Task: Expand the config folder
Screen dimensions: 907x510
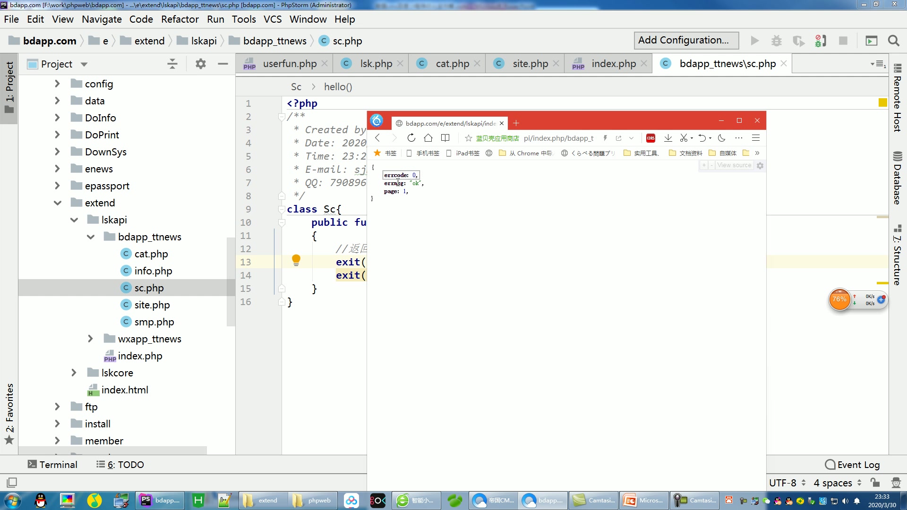Action: pyautogui.click(x=57, y=84)
